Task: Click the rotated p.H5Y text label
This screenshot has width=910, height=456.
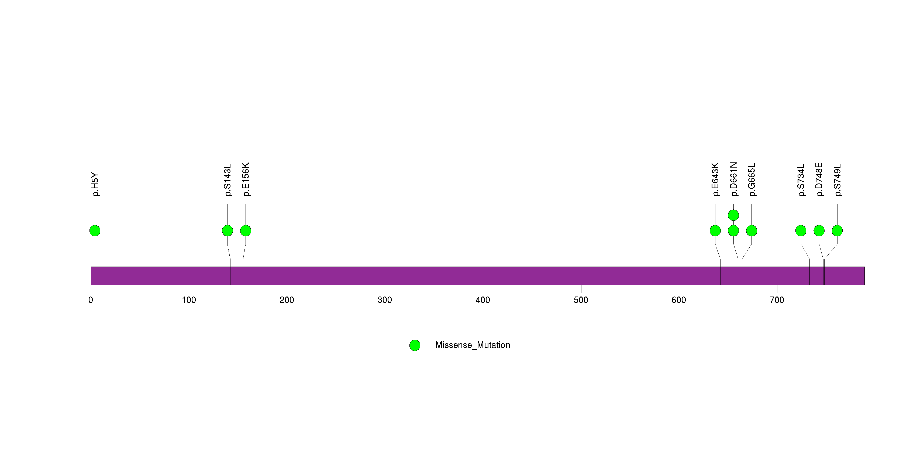Action: click(x=95, y=184)
